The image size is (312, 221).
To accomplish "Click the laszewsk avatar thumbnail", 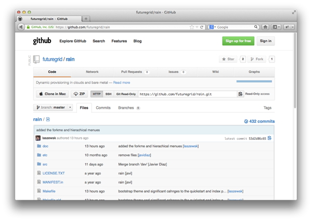I will pyautogui.click(x=38, y=138).
